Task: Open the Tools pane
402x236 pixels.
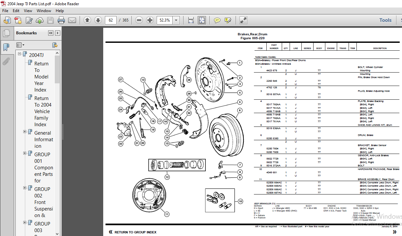Action: 385,20
